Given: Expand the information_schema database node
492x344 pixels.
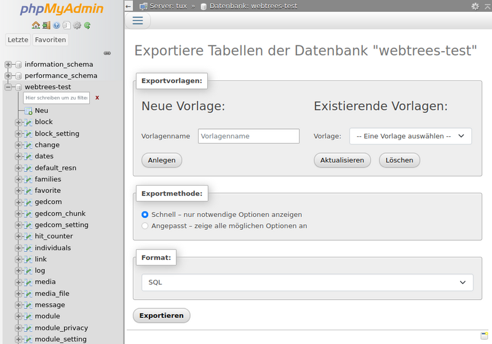Looking at the screenshot, I should point(9,64).
